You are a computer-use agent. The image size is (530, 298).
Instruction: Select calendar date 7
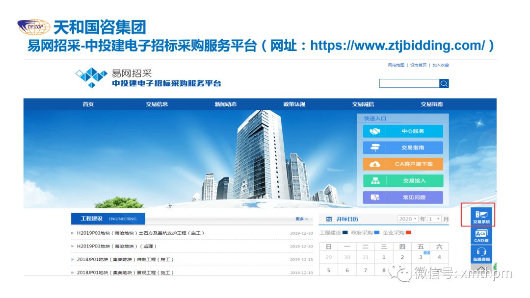coord(366,271)
